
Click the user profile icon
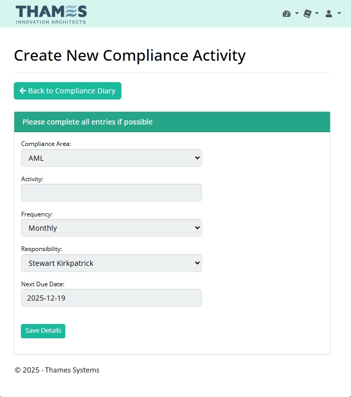coord(329,14)
